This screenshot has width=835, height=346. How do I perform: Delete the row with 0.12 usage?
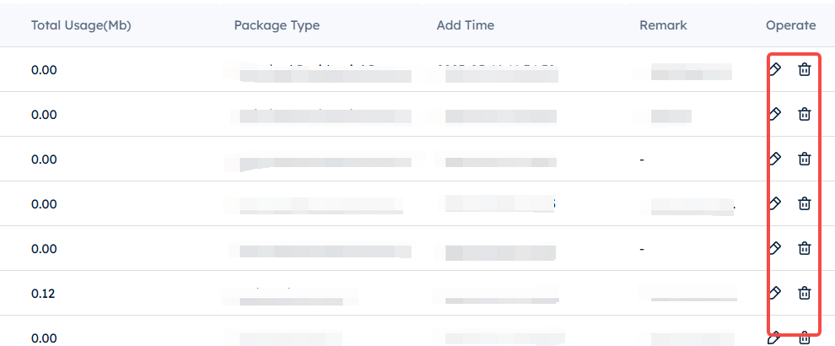click(x=804, y=293)
